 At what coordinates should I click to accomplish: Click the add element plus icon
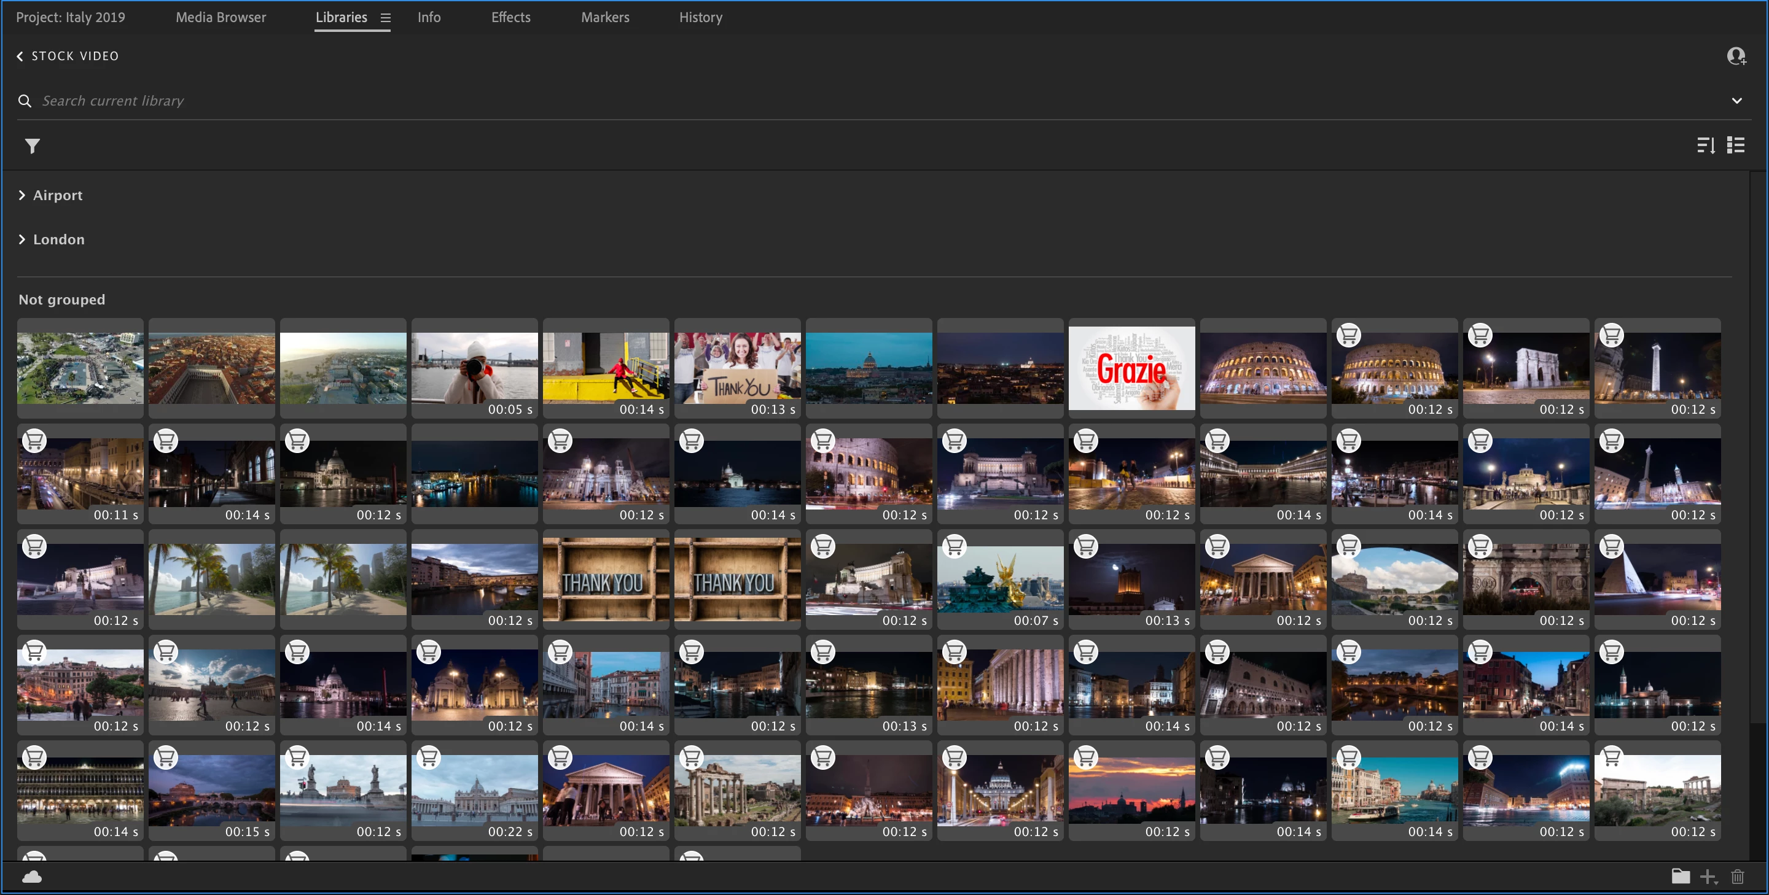click(x=1708, y=877)
